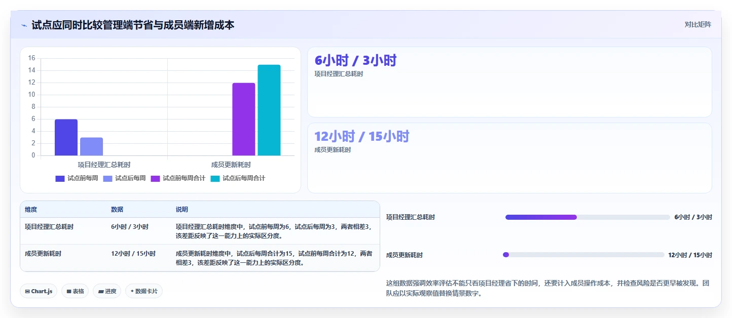This screenshot has height=318, width=732.
Task: Toggle 试点后每周 legend swatch
Action: click(107, 178)
